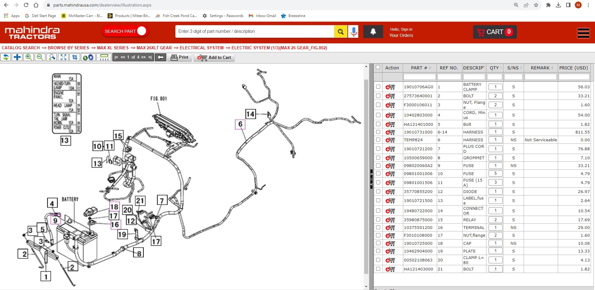Go to previous illustration page
595x290 pixels.
pos(123,57)
